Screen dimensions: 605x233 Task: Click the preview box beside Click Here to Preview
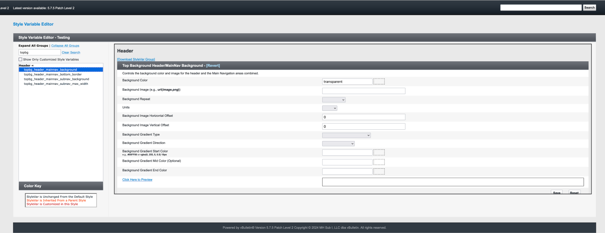[453, 182]
